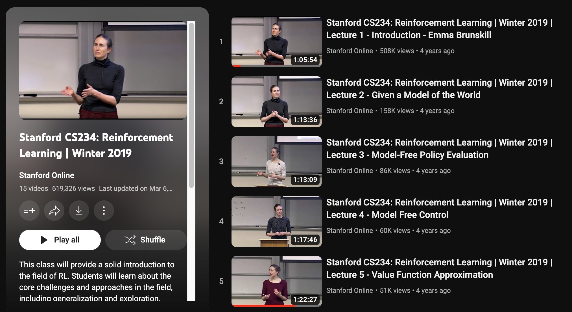Click index number 3 beside Lecture 3
Screen dimensions: 572x312
[221, 162]
